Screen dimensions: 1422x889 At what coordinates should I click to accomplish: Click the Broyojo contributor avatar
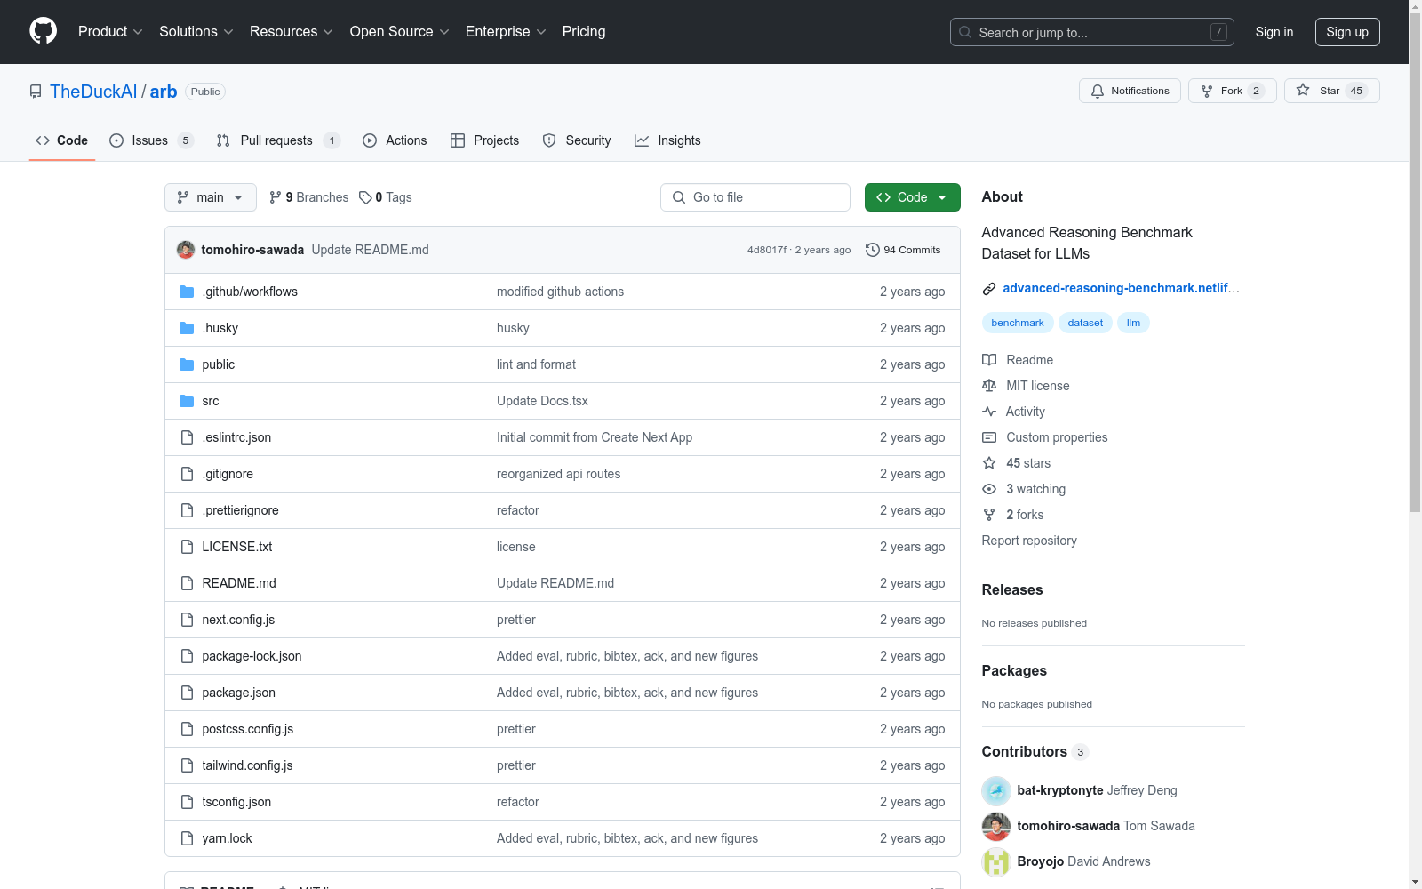[996, 861]
